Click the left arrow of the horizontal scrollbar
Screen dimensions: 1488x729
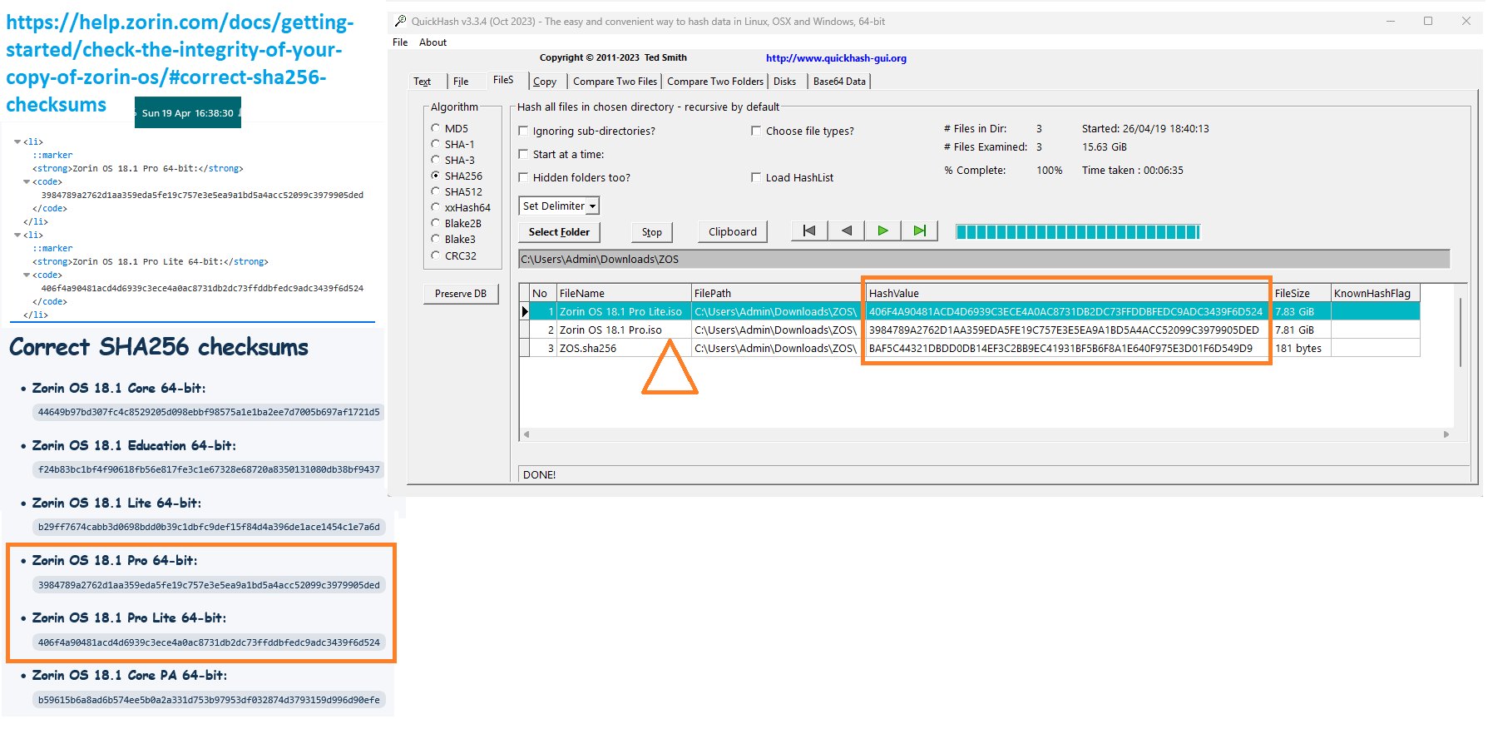tap(526, 434)
